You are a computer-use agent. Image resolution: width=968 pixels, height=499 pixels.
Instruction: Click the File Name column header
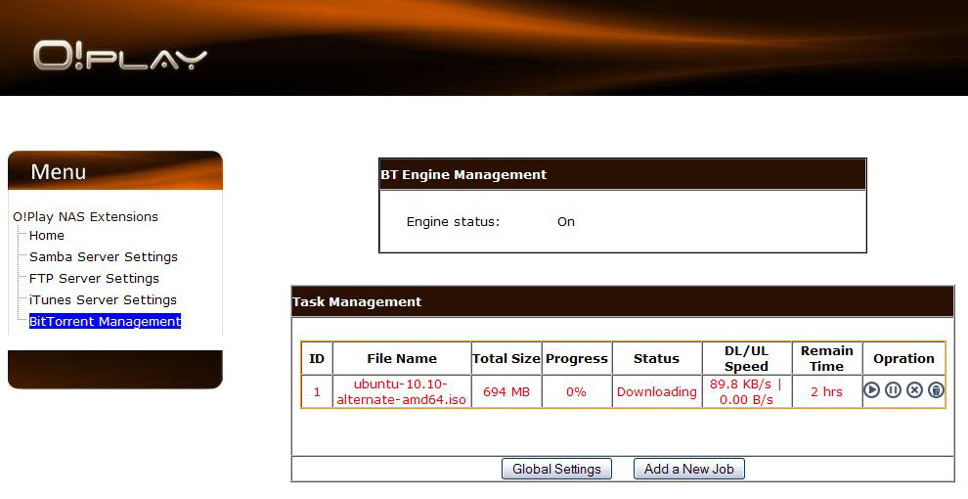401,358
